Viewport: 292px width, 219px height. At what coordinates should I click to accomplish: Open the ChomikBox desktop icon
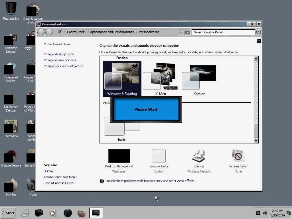click(11, 129)
